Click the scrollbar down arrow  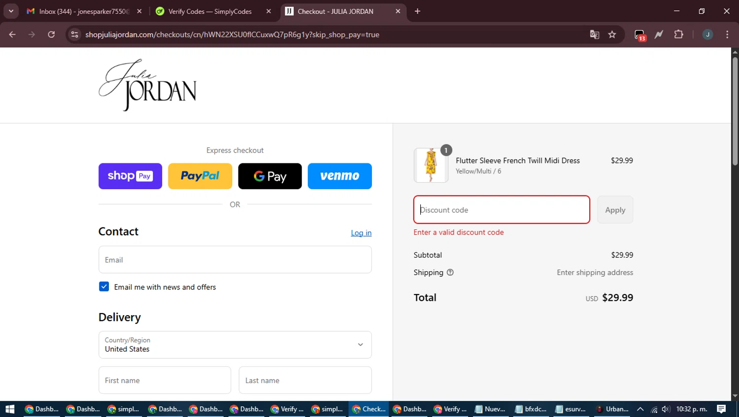point(735,396)
